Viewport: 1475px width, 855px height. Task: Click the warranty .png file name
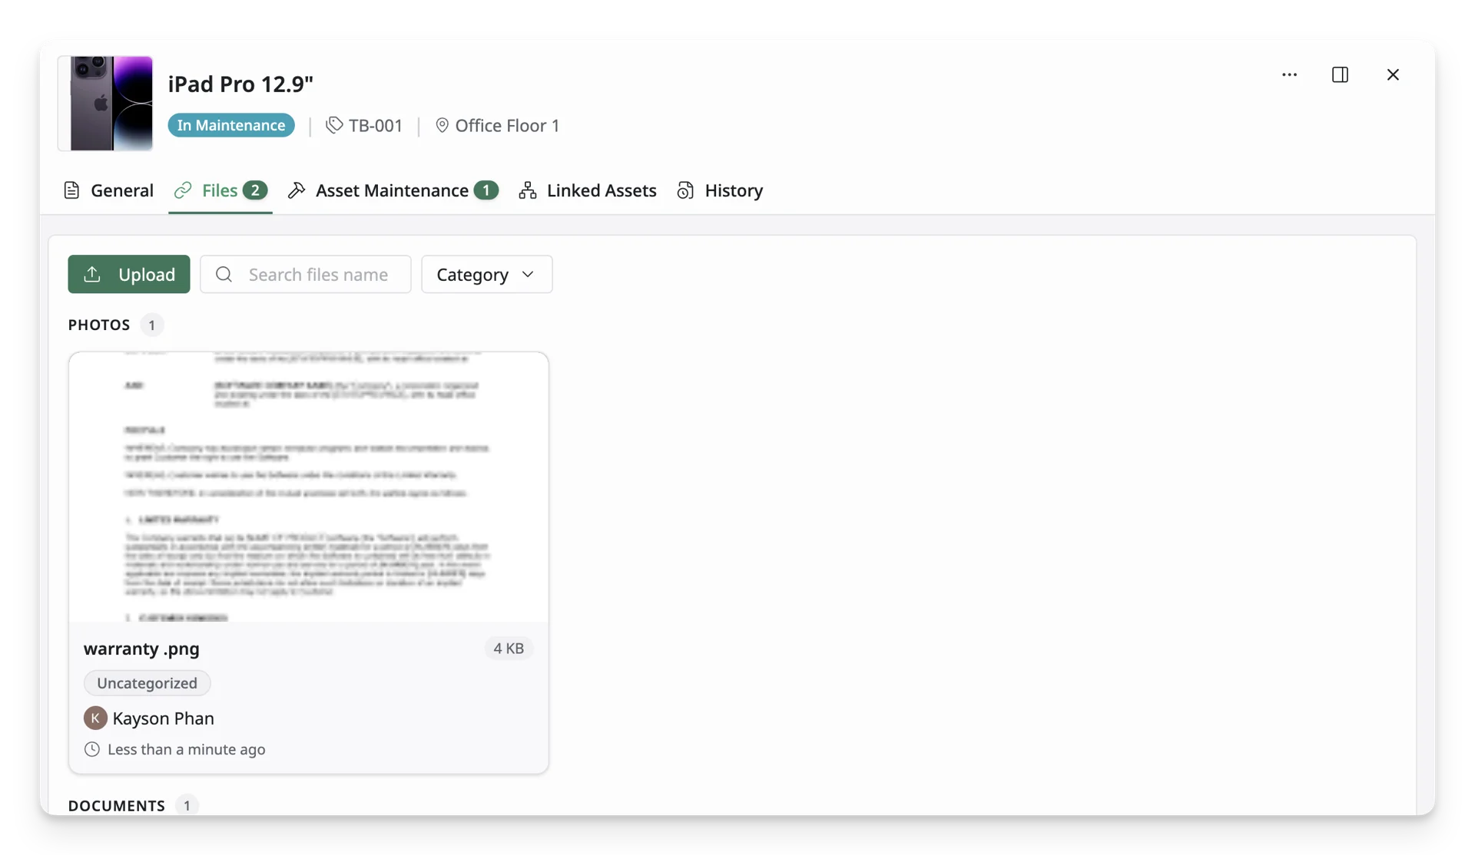pyautogui.click(x=141, y=649)
